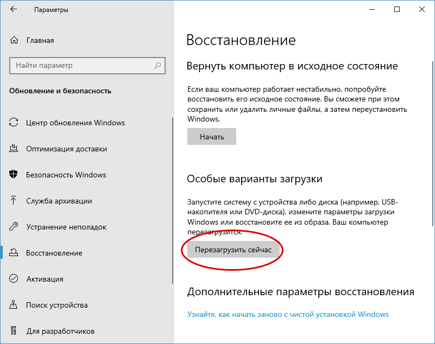The image size is (435, 344).
Task: Click heading Вернуть компьютер в исходное состояние
Action: pos(292,66)
